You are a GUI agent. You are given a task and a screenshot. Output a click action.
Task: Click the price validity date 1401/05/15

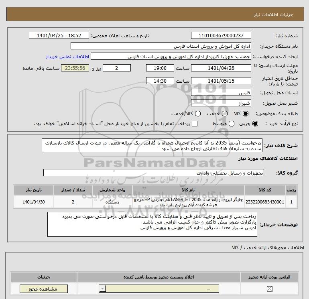pos(221,81)
